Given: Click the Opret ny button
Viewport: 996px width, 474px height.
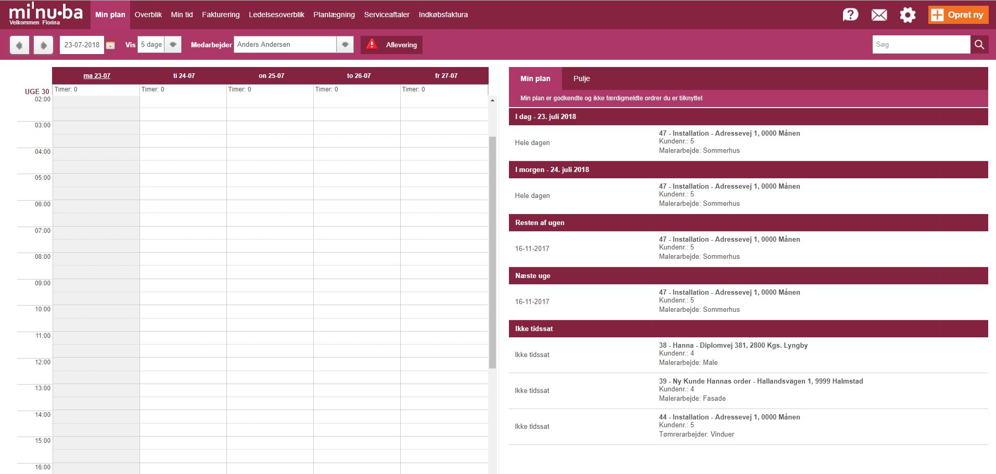Looking at the screenshot, I should [x=958, y=15].
